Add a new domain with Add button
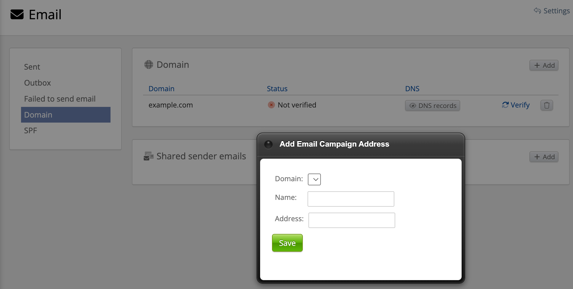 click(544, 65)
